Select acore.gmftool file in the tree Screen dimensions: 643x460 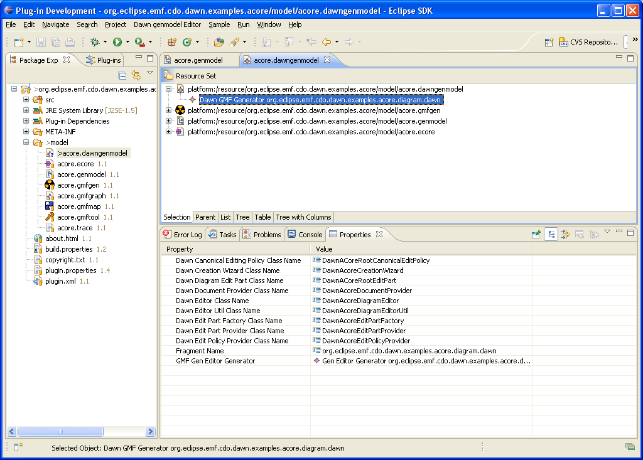(78, 217)
